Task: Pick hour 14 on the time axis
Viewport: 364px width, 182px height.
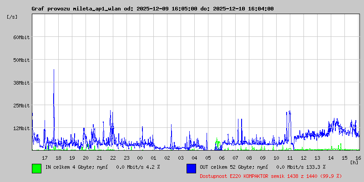Action: pyautogui.click(x=331, y=157)
